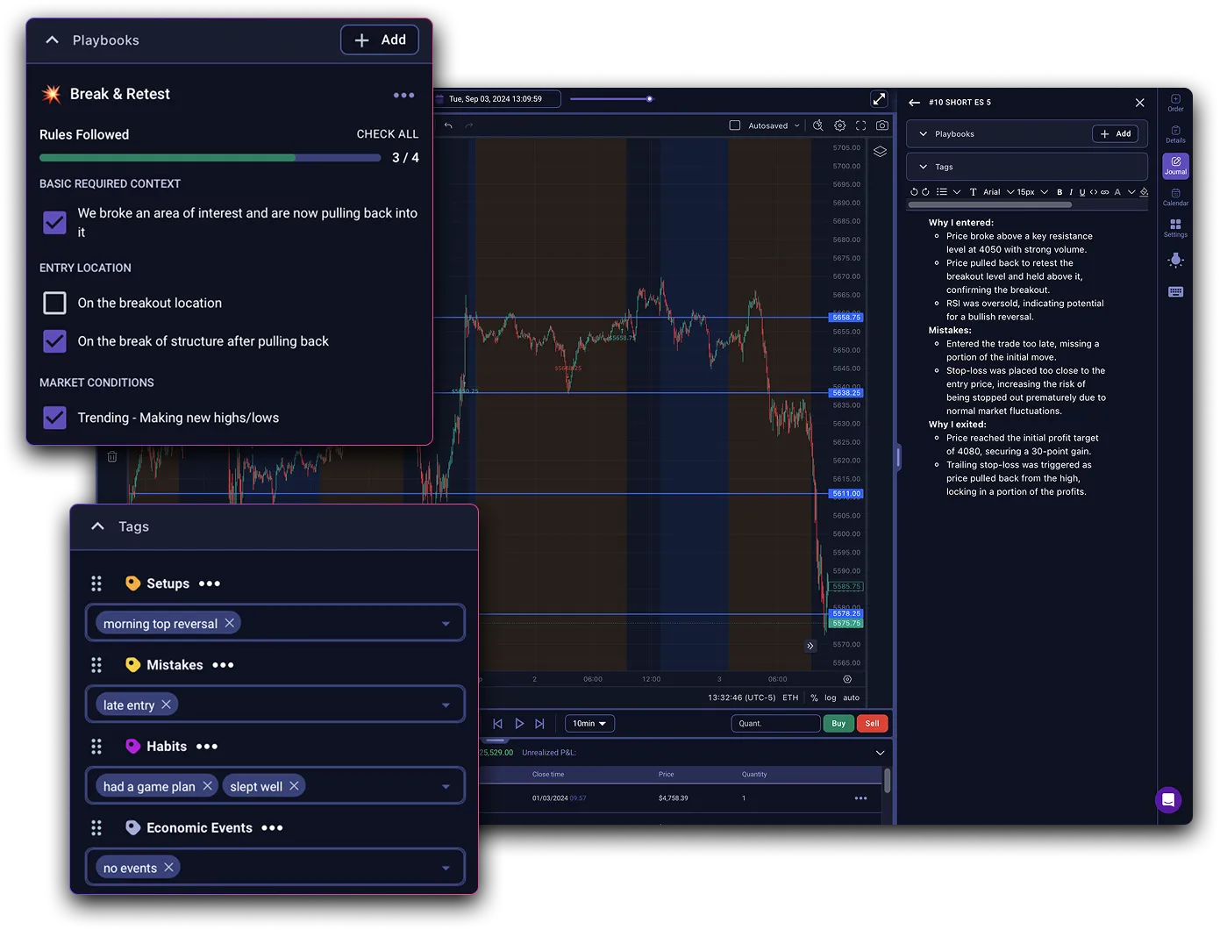This screenshot has width=1220, height=930.
Task: Uncheck 'We broke an area of interest' rule
Action: click(54, 222)
